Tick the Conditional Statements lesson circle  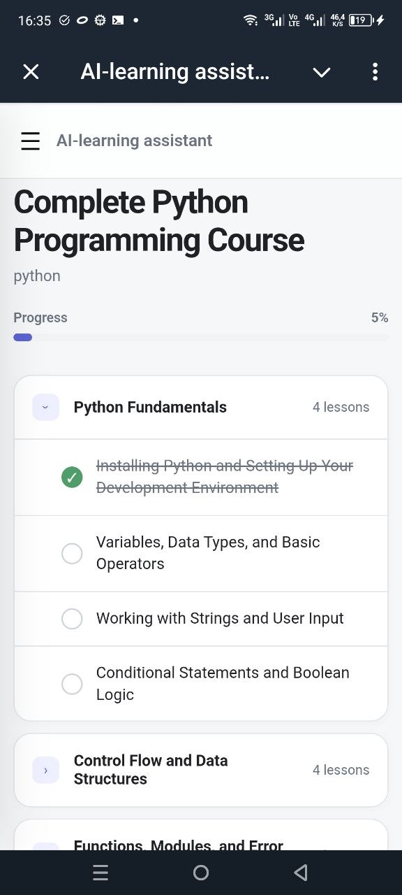pyautogui.click(x=72, y=684)
